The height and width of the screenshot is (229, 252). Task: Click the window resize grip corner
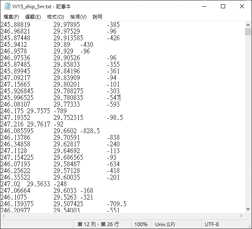pyautogui.click(x=249, y=226)
